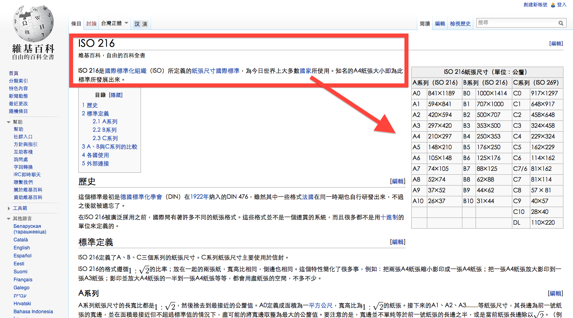Switch to the 條目 tab
This screenshot has height=318, width=573.
click(x=76, y=24)
